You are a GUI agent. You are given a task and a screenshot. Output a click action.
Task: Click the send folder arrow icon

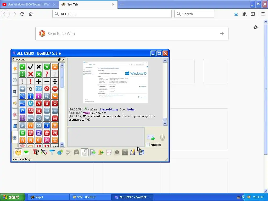(101, 152)
